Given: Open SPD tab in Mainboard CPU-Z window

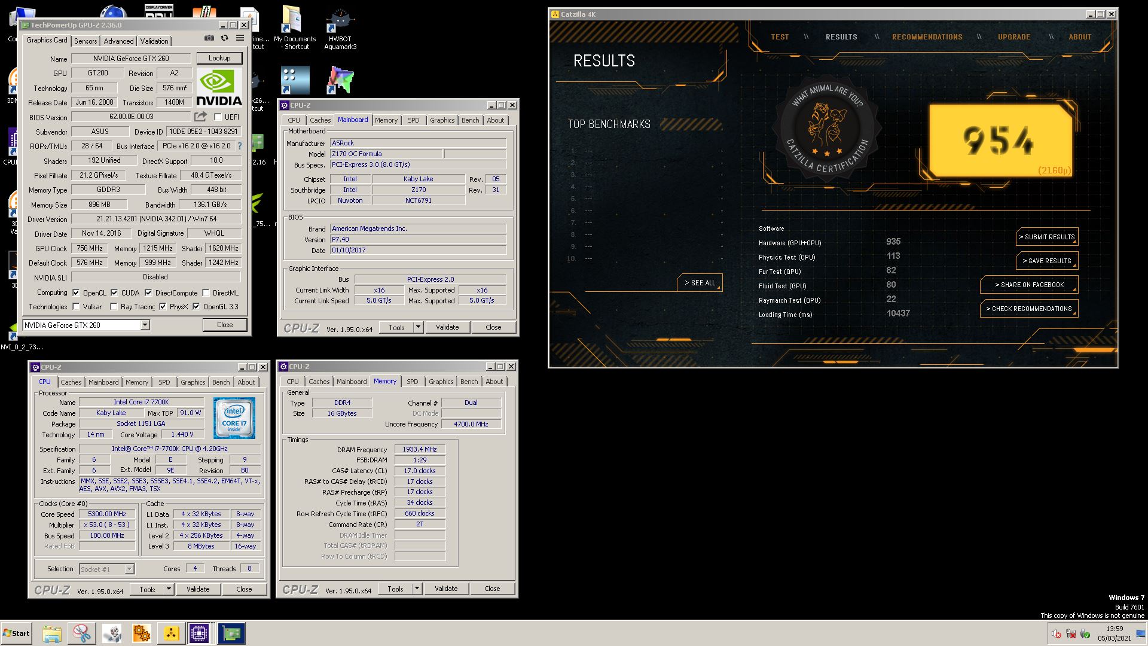Looking at the screenshot, I should (x=413, y=120).
